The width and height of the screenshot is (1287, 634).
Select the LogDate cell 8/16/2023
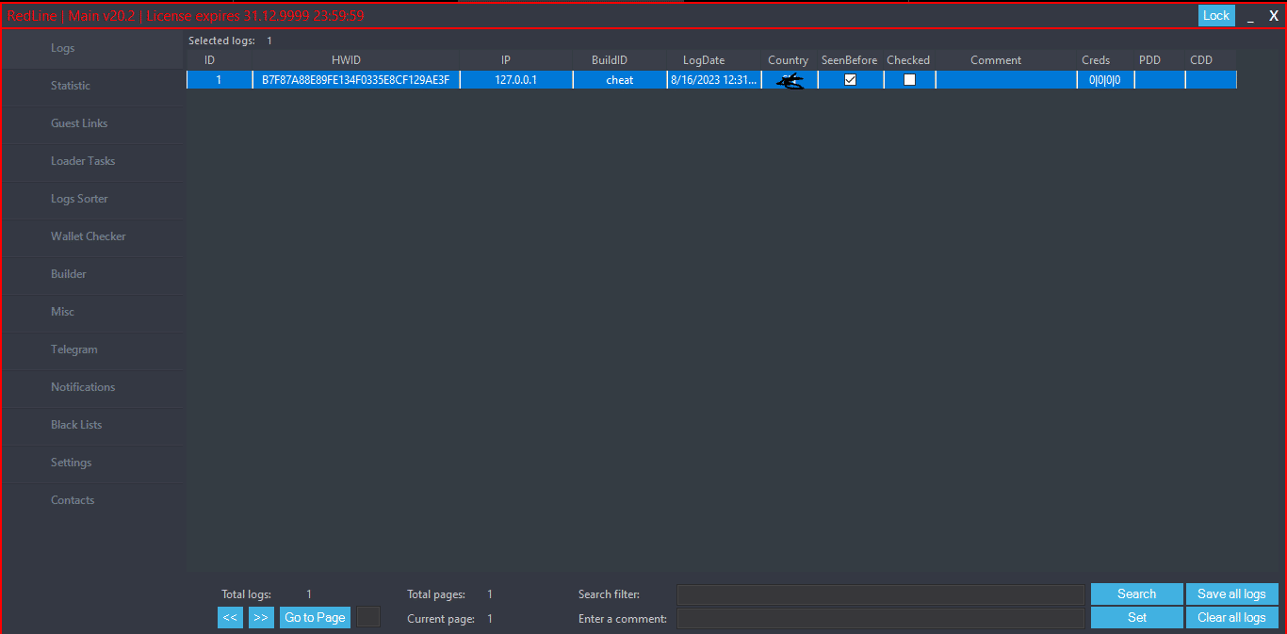click(x=714, y=80)
